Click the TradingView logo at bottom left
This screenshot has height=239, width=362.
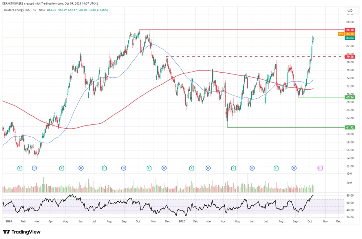tap(22, 232)
